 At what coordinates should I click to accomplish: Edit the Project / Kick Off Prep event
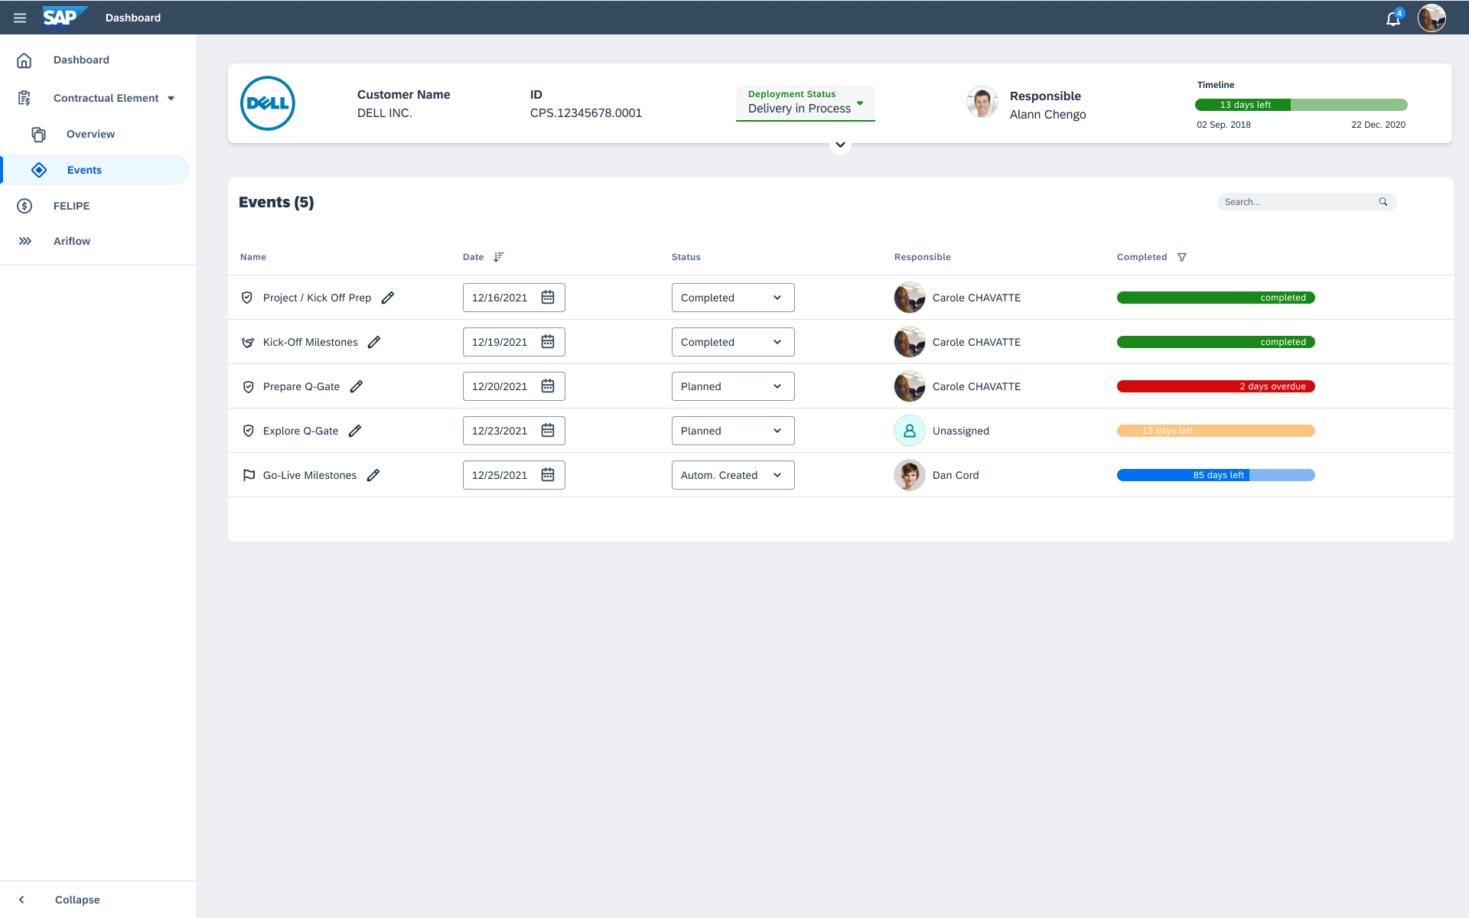coord(388,298)
